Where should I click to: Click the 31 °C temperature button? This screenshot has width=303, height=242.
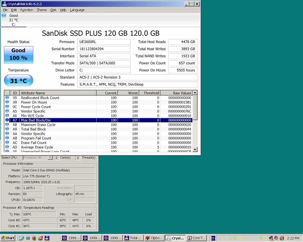pos(19,81)
